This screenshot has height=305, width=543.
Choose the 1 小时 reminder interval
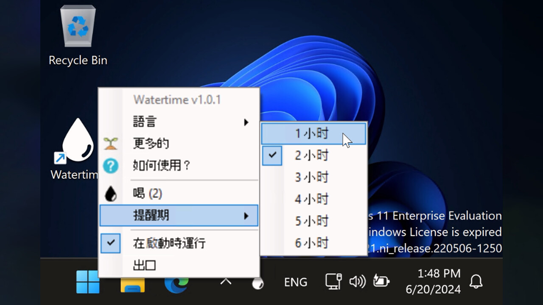click(x=312, y=133)
